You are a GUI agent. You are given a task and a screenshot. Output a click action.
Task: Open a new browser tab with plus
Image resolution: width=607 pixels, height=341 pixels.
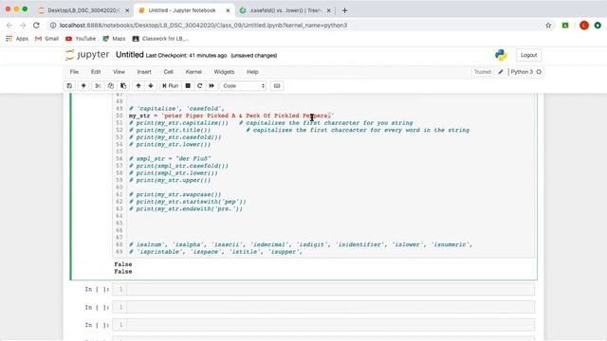point(344,10)
